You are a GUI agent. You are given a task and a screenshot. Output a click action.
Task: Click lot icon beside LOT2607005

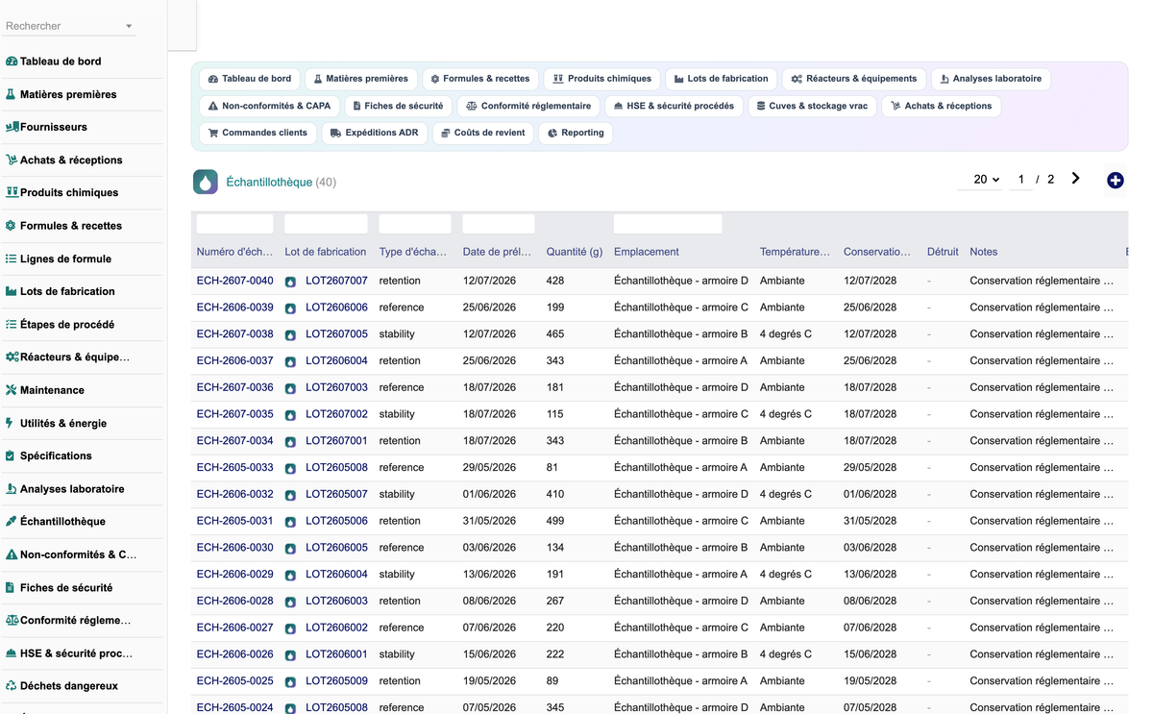pyautogui.click(x=290, y=335)
